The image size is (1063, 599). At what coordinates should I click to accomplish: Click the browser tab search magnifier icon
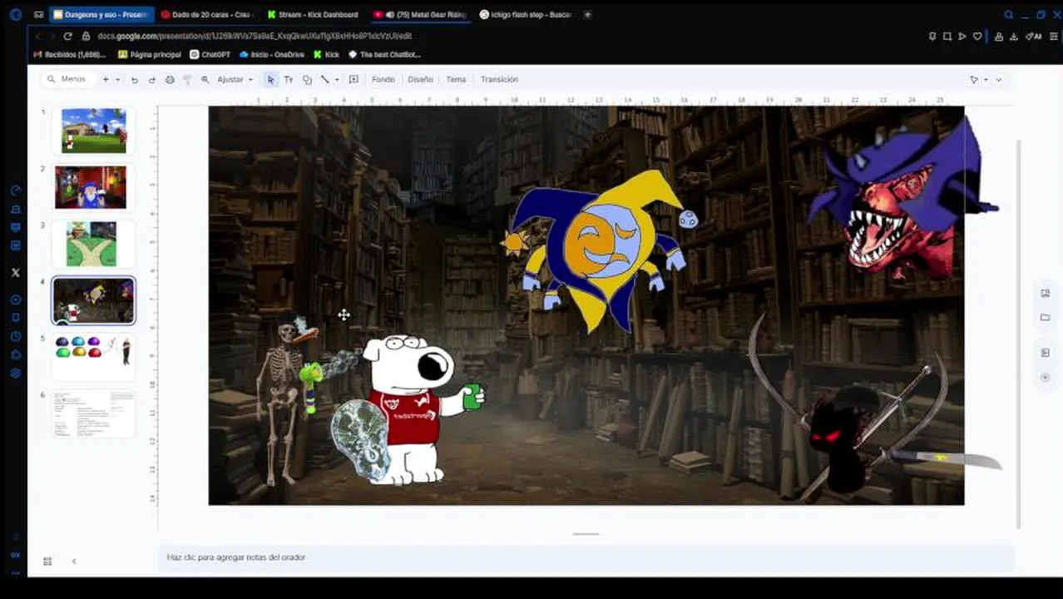click(x=1009, y=15)
